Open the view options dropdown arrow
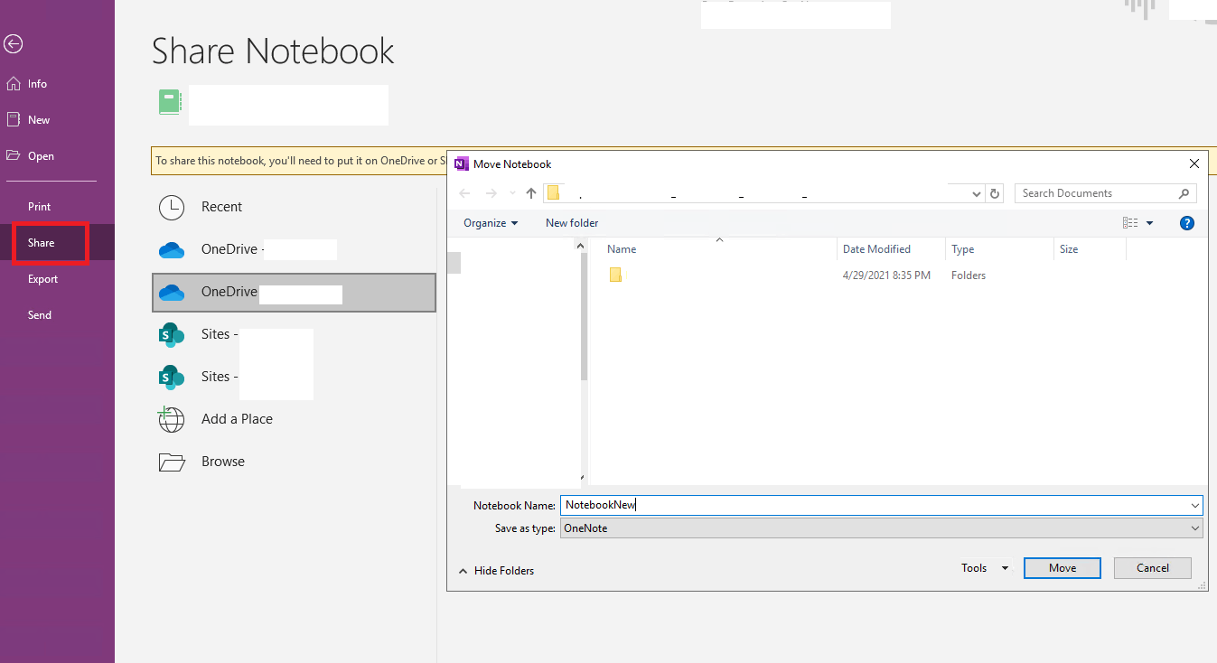Image resolution: width=1217 pixels, height=663 pixels. 1150,223
